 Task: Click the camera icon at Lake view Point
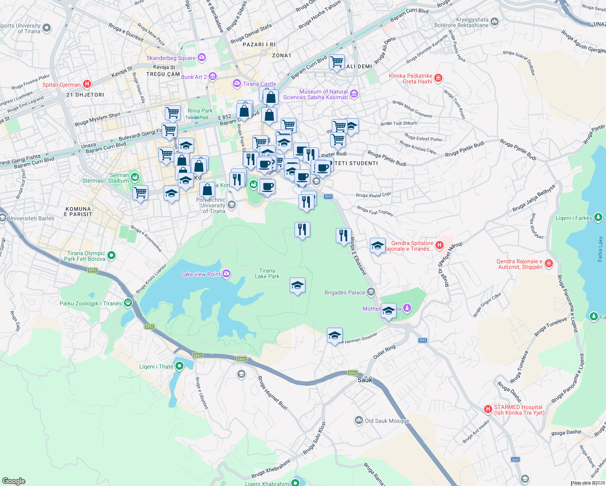(x=226, y=274)
